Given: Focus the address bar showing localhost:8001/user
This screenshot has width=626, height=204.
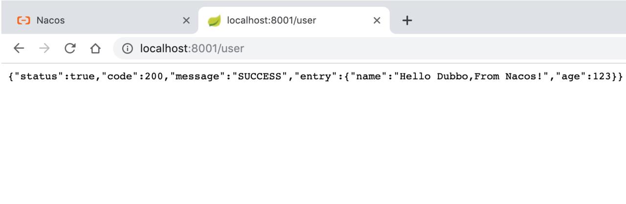Looking at the screenshot, I should 369,48.
